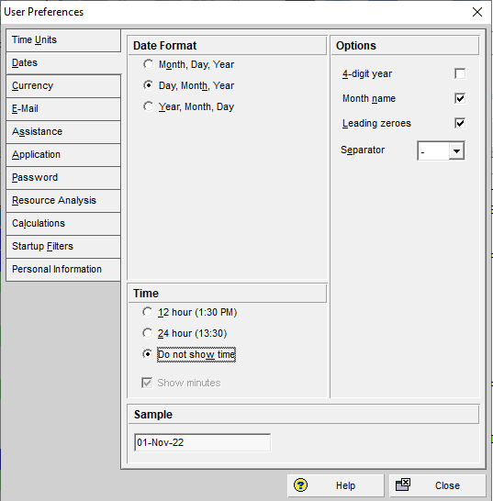493x501 pixels.
Task: Select the Startup Filters tab
Action: point(63,247)
